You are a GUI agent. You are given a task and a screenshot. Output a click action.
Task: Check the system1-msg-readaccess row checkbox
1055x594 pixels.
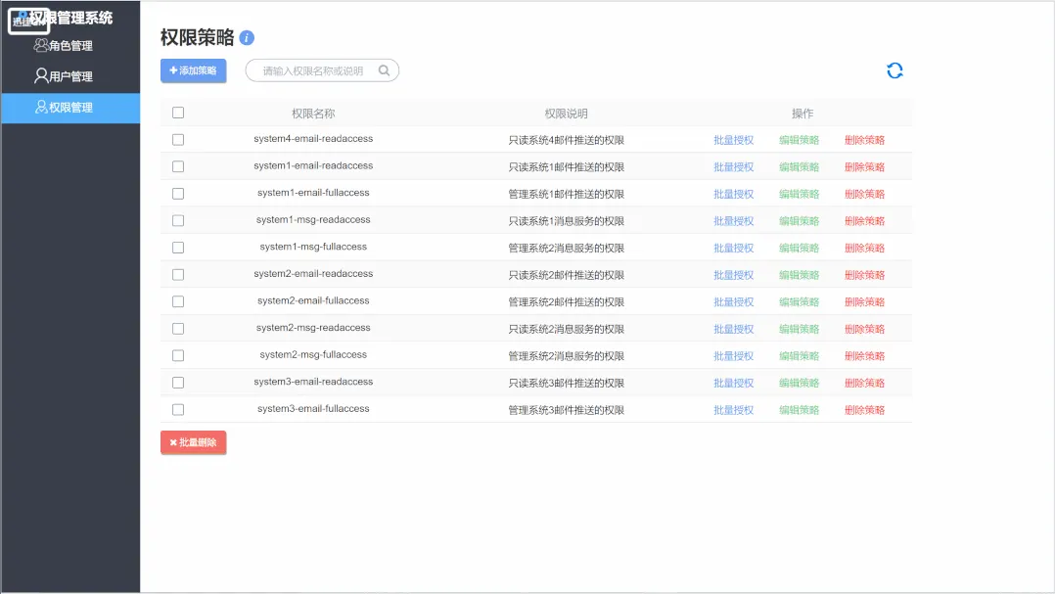178,220
